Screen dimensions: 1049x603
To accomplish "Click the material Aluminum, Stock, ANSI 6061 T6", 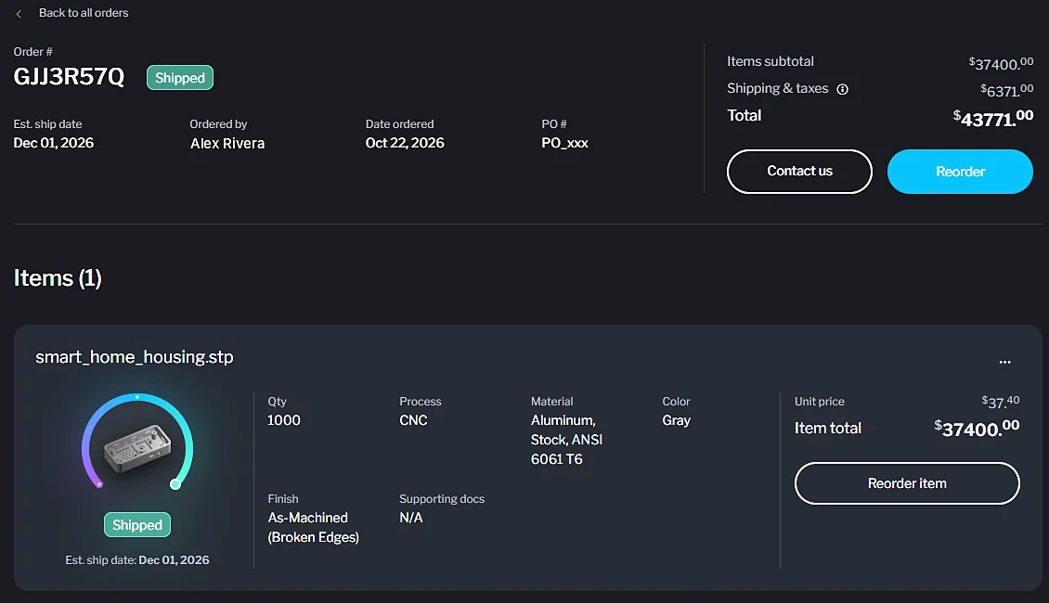I will click(566, 440).
